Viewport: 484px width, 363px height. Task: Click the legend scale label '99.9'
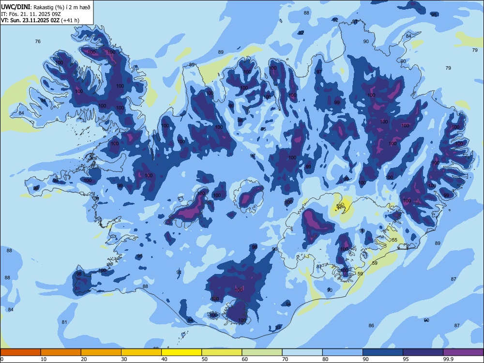click(x=448, y=359)
